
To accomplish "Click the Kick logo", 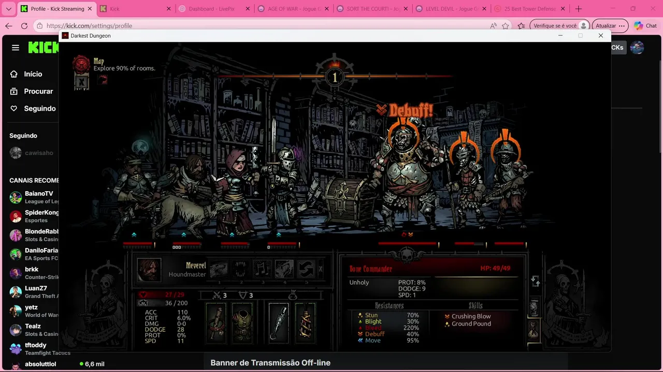I will coord(44,48).
